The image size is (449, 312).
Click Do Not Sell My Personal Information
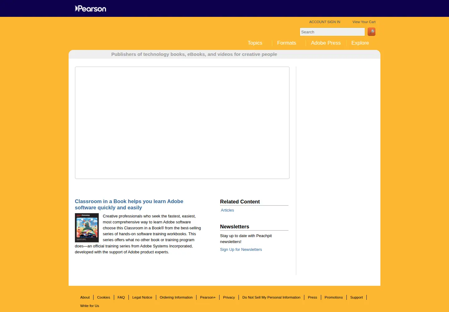pyautogui.click(x=271, y=297)
